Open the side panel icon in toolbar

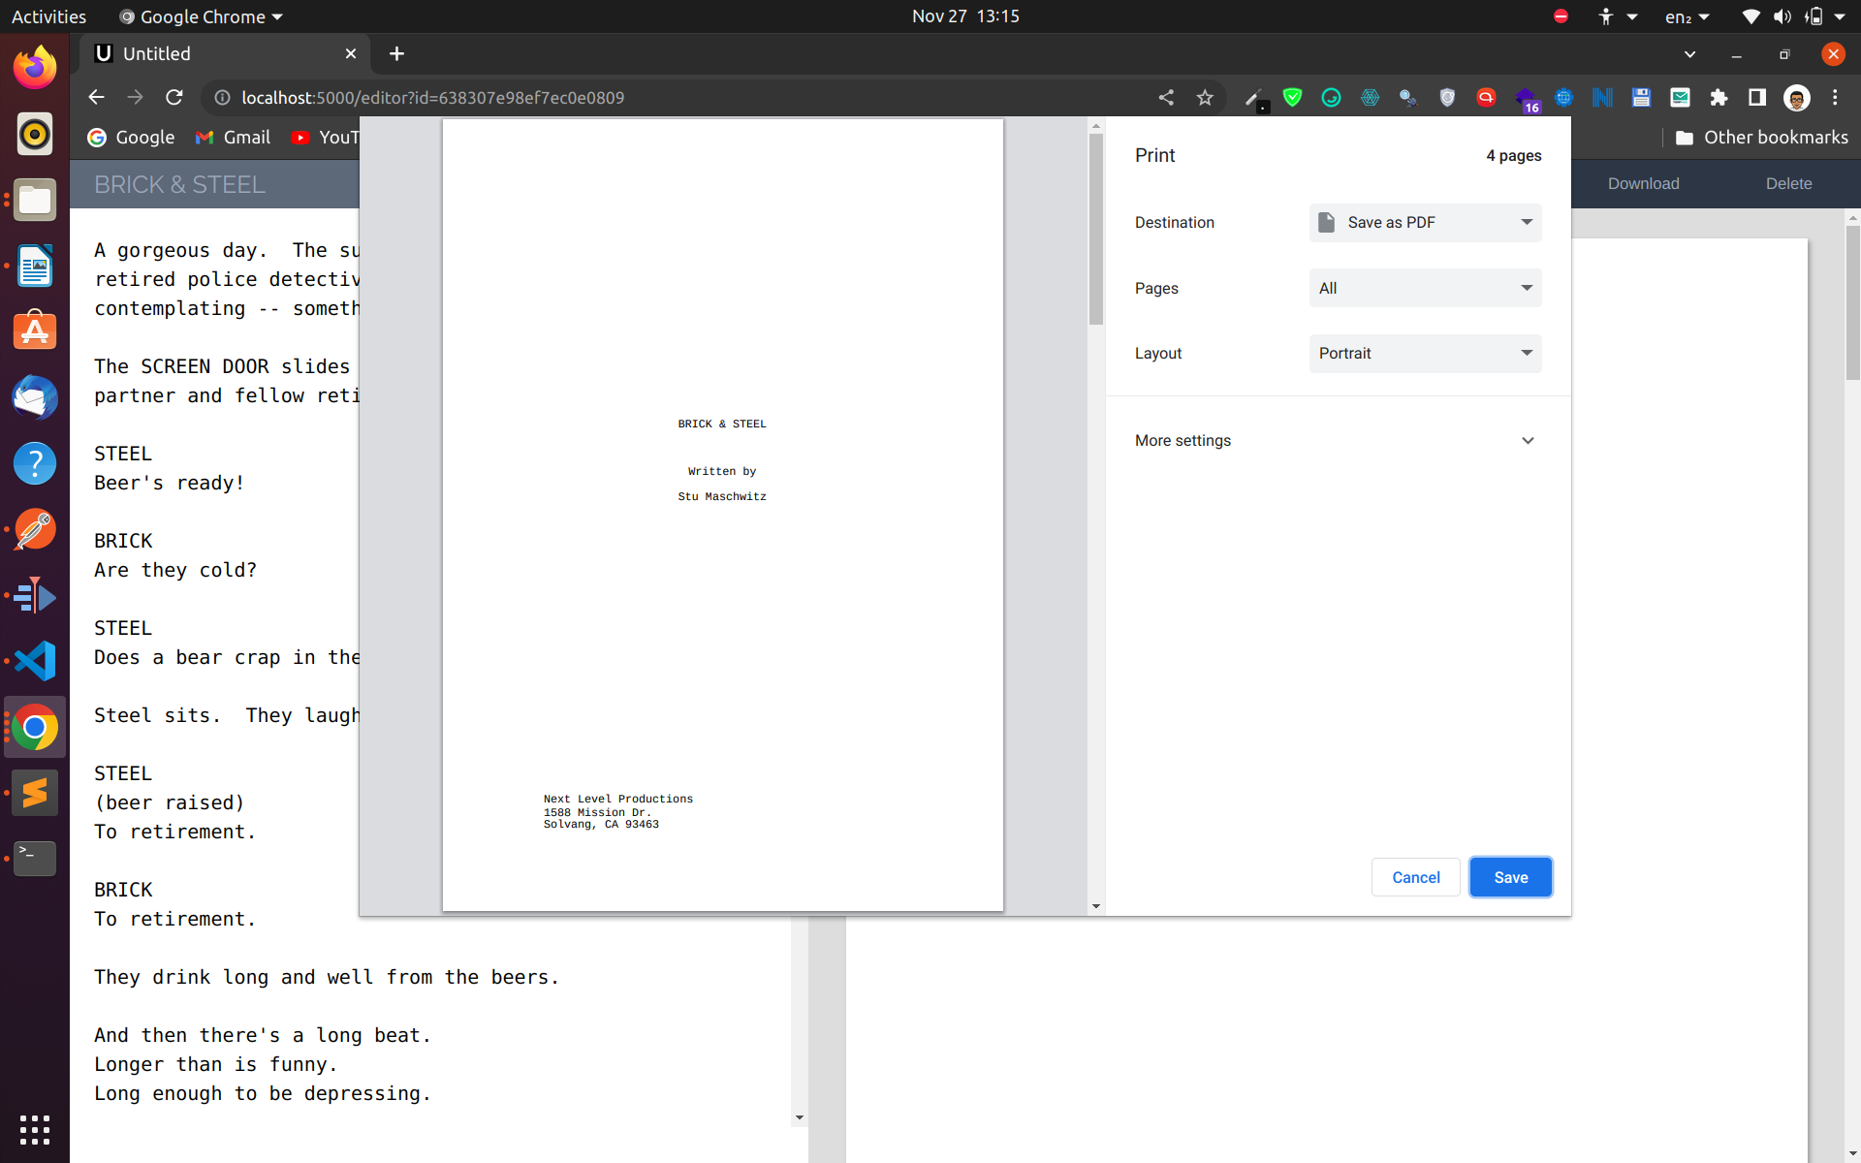point(1756,97)
